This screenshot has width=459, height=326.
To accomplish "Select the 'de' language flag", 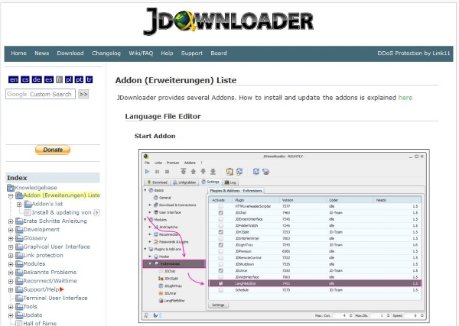I will 37,79.
